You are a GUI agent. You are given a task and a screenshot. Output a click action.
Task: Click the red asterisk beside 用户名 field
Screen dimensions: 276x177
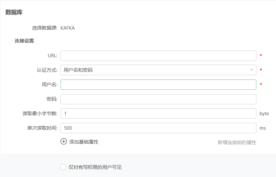click(261, 84)
